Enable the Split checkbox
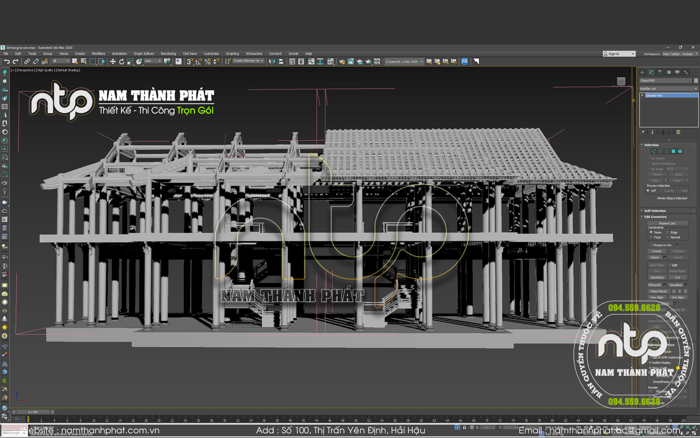The height and width of the screenshot is (438, 700). tap(670, 265)
